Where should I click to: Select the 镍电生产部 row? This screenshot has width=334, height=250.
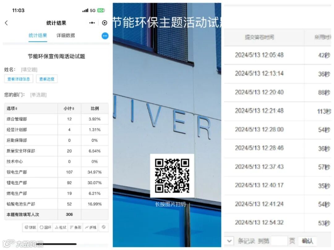point(57,172)
